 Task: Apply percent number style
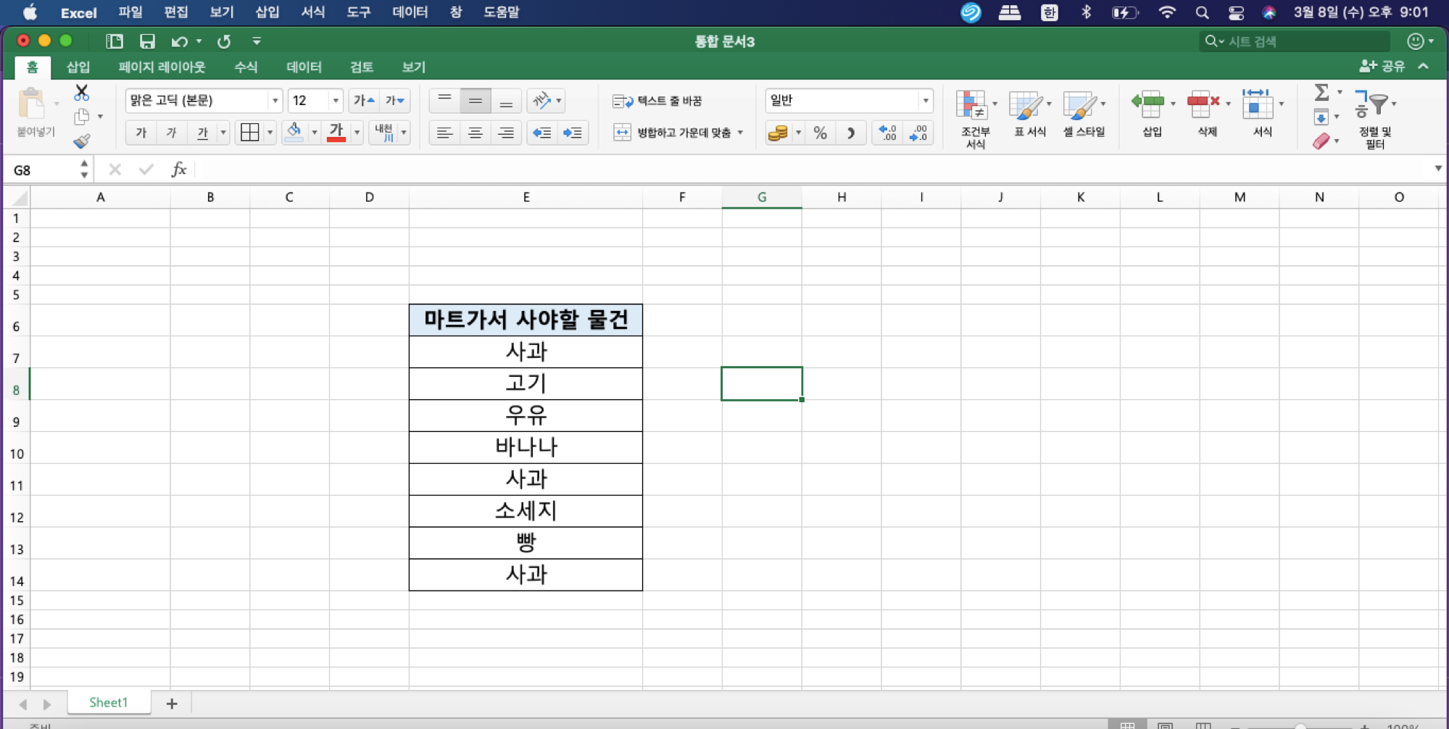820,133
